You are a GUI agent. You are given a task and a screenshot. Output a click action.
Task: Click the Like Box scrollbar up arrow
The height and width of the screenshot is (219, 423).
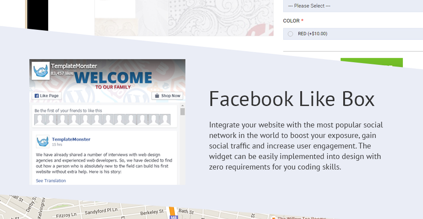point(182,106)
